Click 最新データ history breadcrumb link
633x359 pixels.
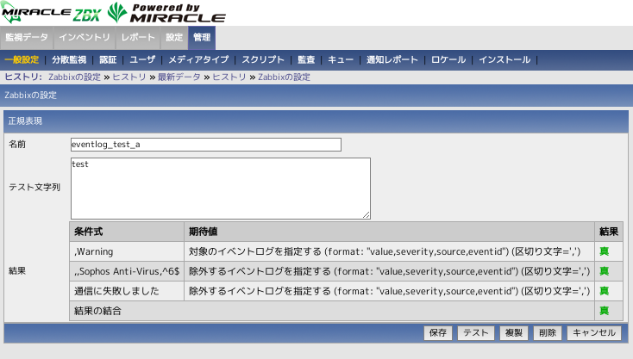[x=179, y=77]
